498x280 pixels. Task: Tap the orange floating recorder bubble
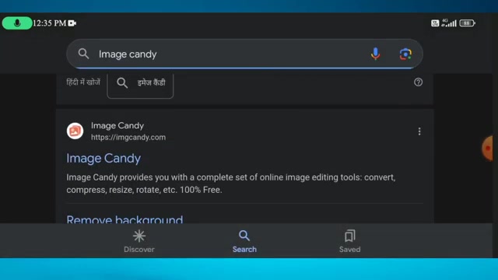(488, 148)
